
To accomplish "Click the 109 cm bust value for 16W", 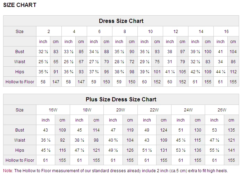I will point(62,130).
